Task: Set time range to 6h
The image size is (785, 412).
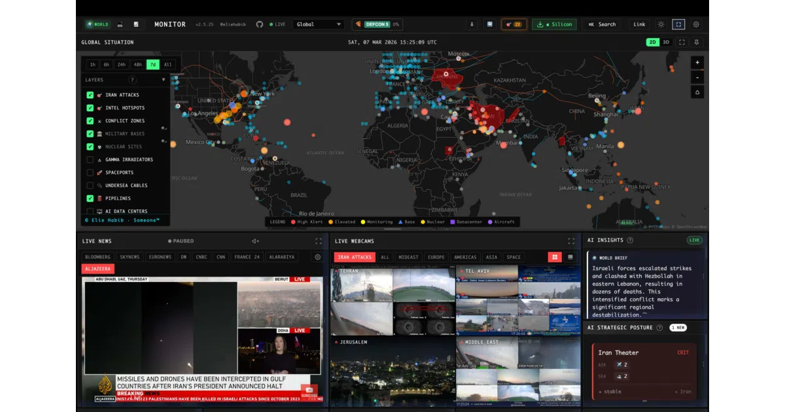Action: (x=106, y=64)
